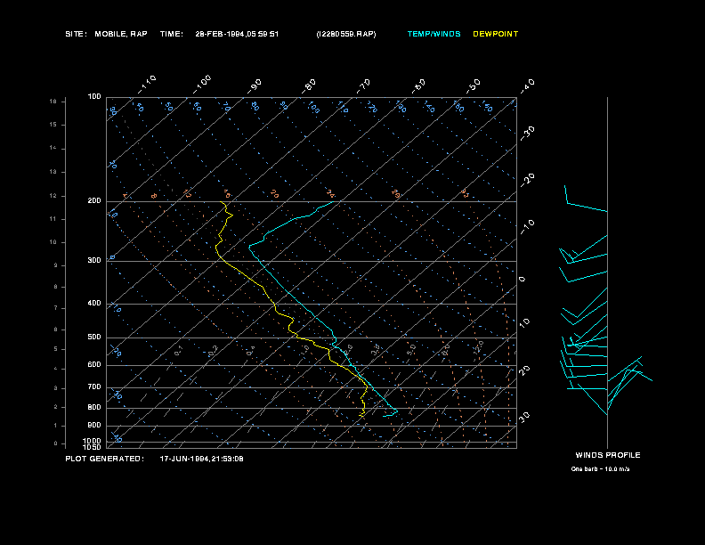
Task: Click the -80 temperature label on top axis
Action: [x=309, y=85]
